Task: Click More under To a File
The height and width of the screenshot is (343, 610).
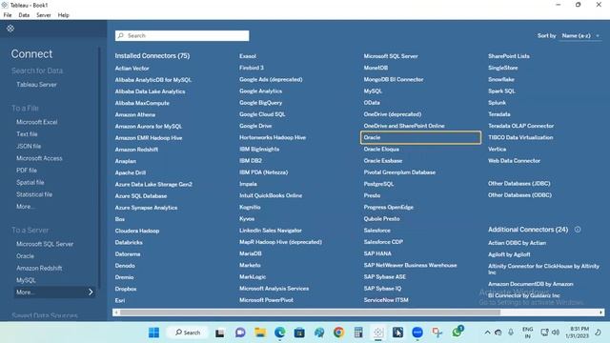Action: coord(25,207)
